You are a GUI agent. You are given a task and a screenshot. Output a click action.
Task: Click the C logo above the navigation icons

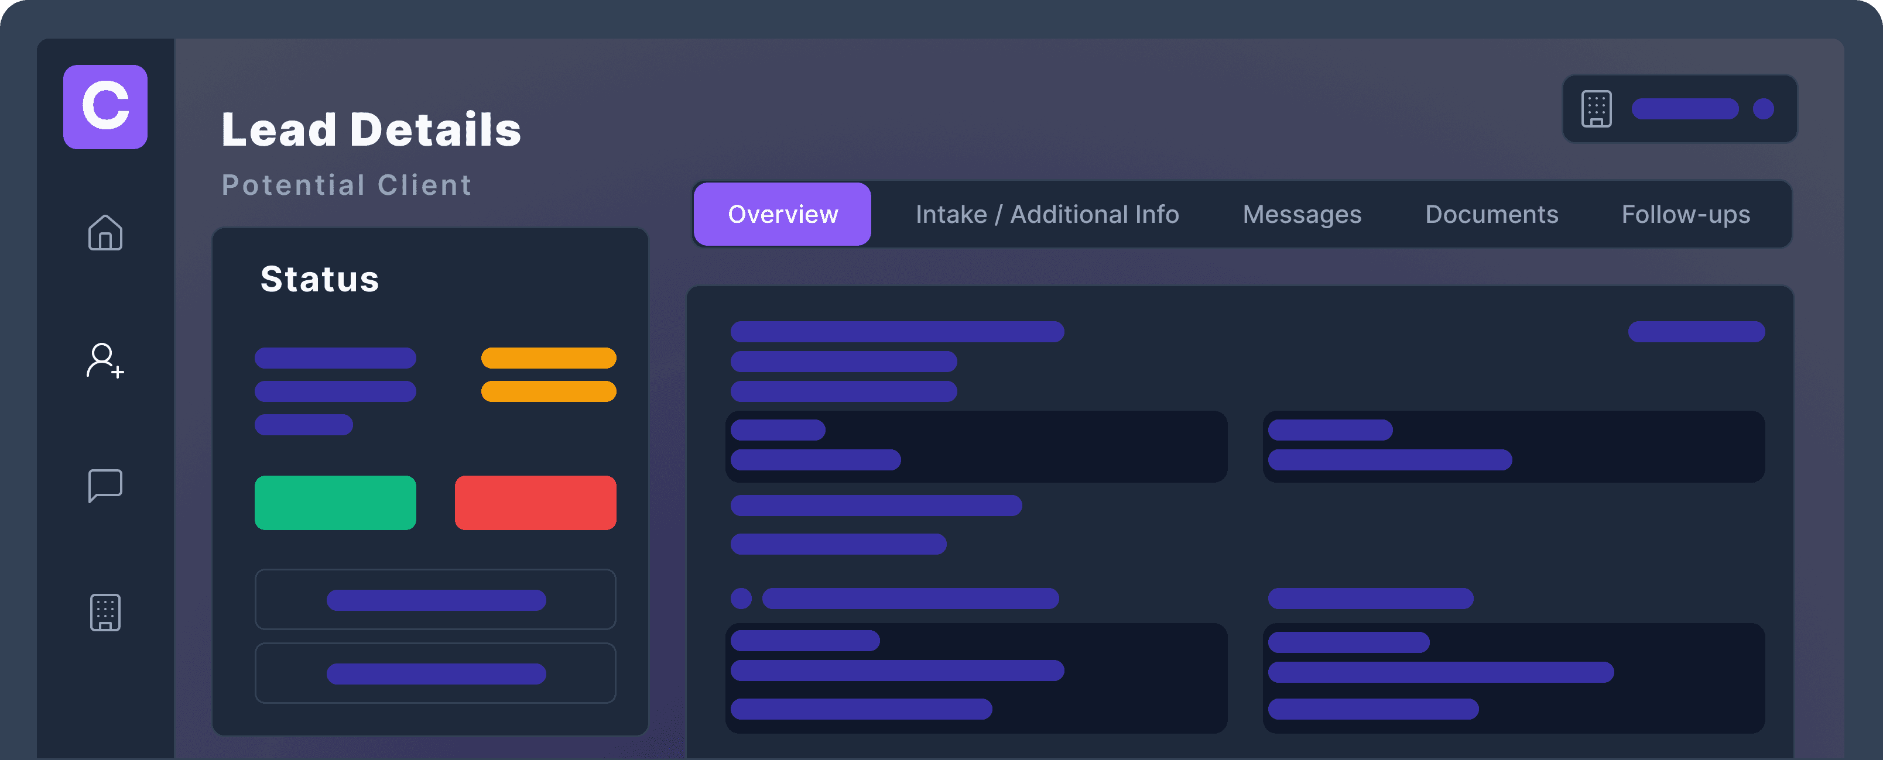(105, 108)
